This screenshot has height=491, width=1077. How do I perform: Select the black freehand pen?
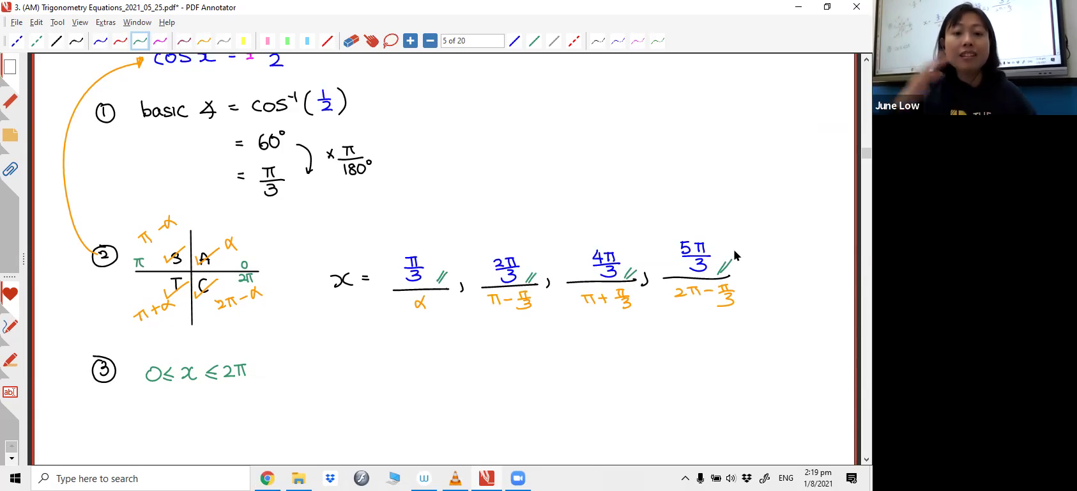[76, 41]
